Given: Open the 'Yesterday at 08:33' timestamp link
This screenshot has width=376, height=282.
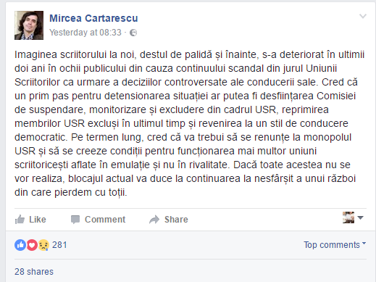Looking at the screenshot, I should 85,33.
